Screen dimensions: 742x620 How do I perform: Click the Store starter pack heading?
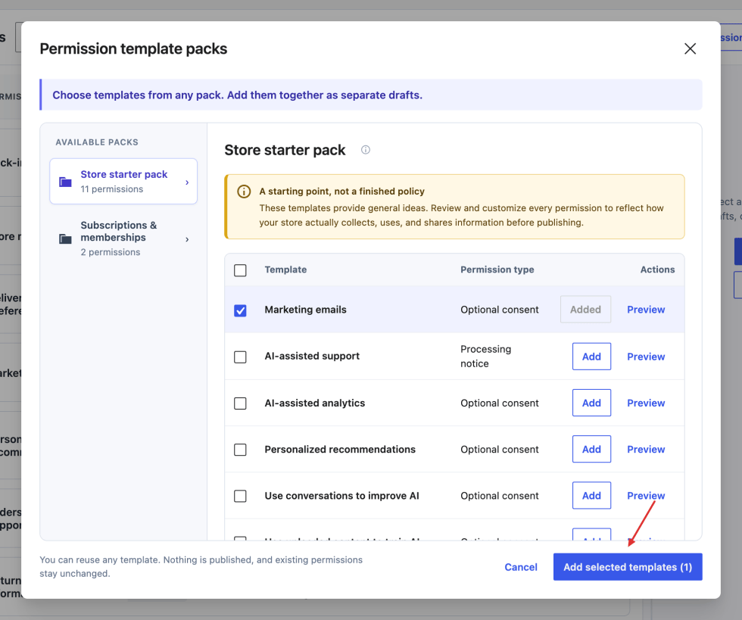point(285,150)
